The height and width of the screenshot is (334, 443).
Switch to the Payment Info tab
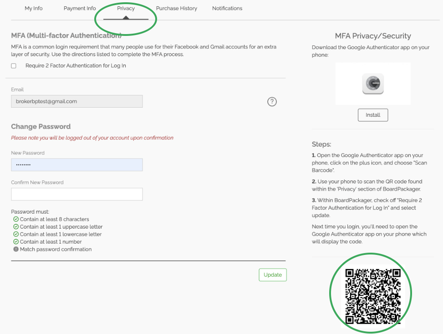pyautogui.click(x=80, y=9)
